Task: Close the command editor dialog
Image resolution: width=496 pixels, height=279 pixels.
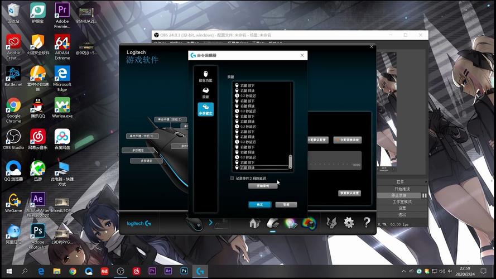Action: pos(302,55)
